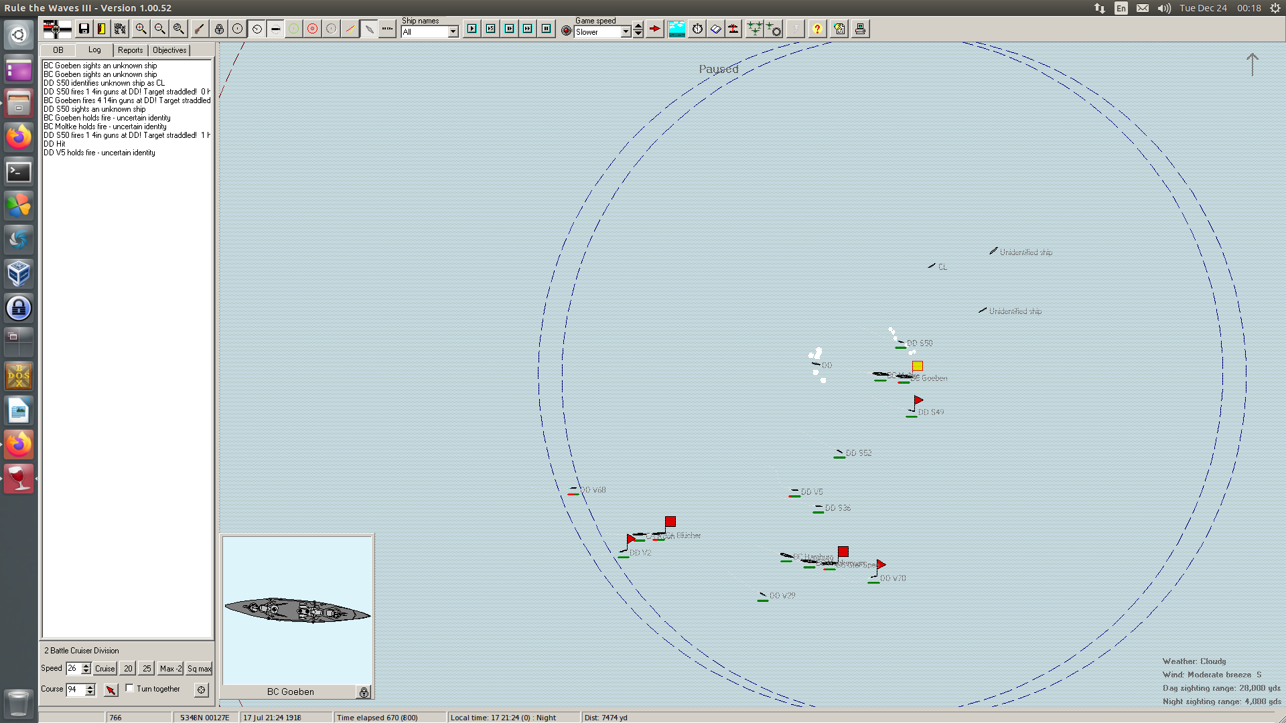This screenshot has width=1286, height=723.
Task: Click the padlock icon in toolbar
Action: click(x=219, y=29)
